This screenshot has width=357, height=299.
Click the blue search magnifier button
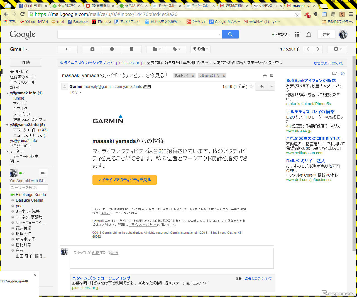(x=230, y=34)
